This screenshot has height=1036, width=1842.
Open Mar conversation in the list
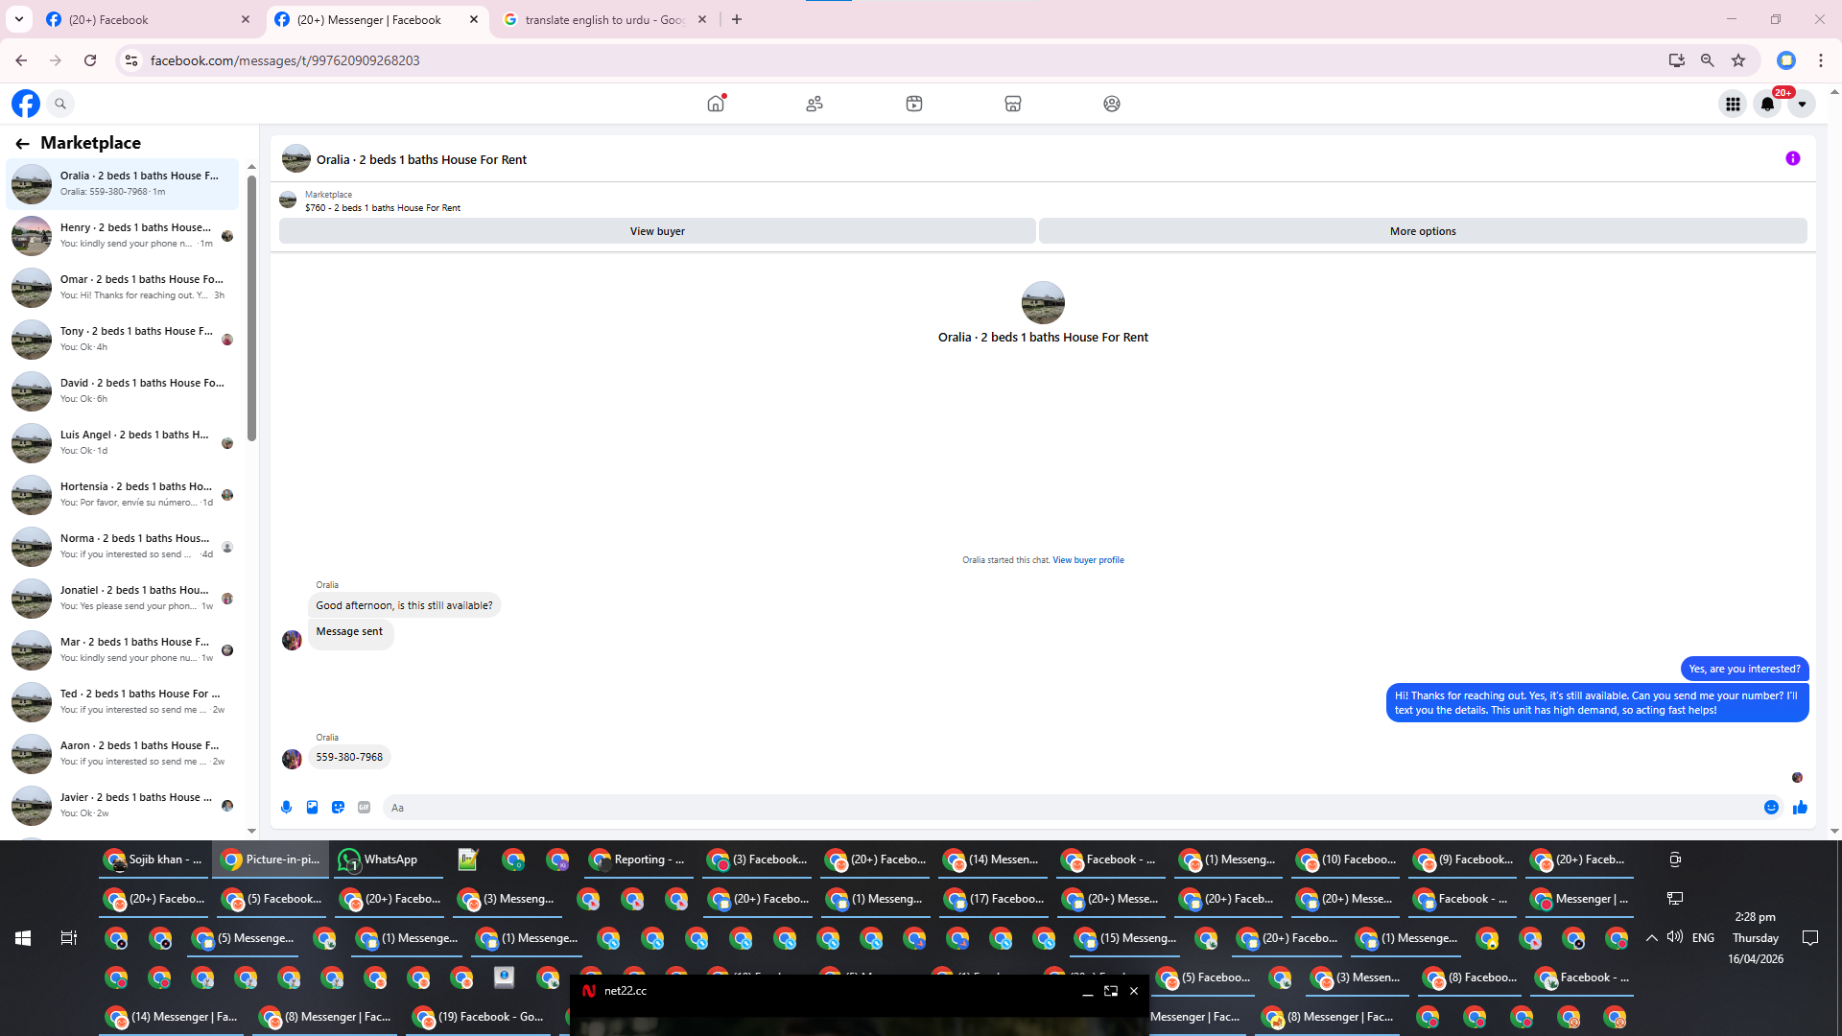pos(124,650)
